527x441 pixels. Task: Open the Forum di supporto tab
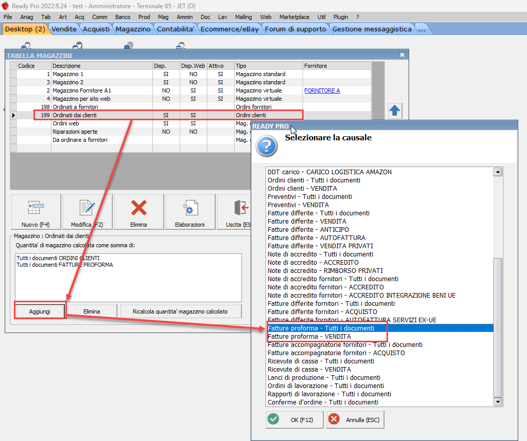click(295, 29)
